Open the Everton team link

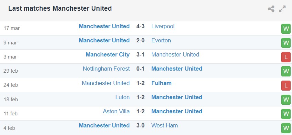pyautogui.click(x=161, y=41)
